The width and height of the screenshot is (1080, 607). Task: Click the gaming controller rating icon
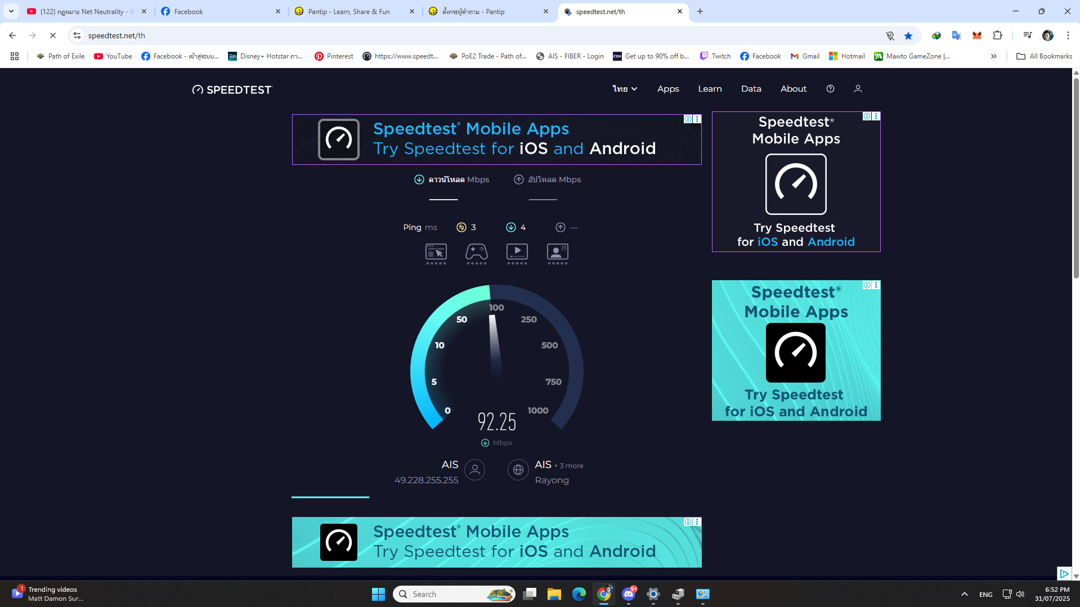pos(477,253)
